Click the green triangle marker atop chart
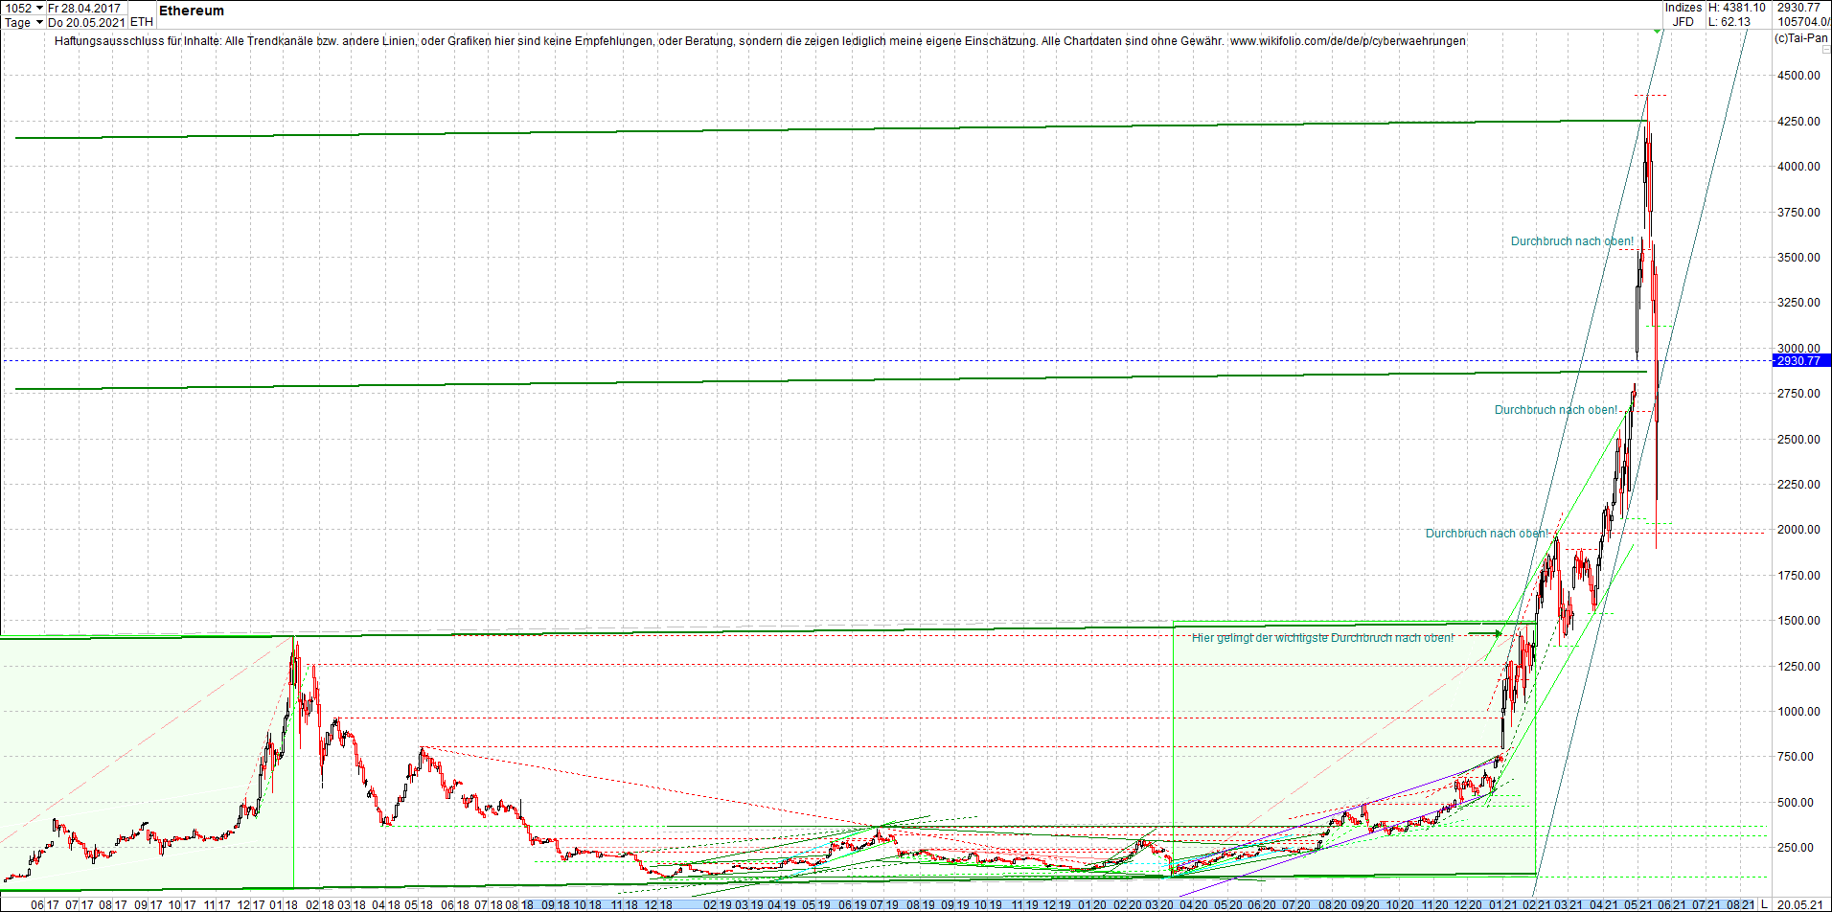 coord(1659,32)
